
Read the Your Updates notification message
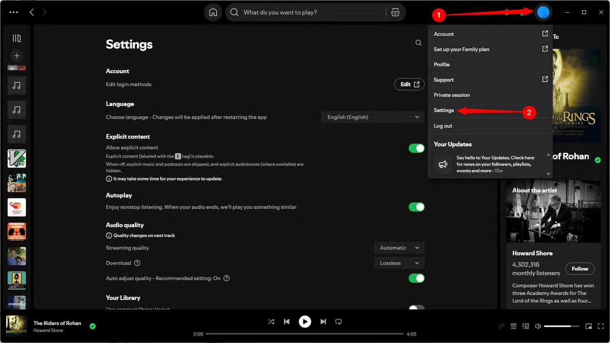[495, 164]
